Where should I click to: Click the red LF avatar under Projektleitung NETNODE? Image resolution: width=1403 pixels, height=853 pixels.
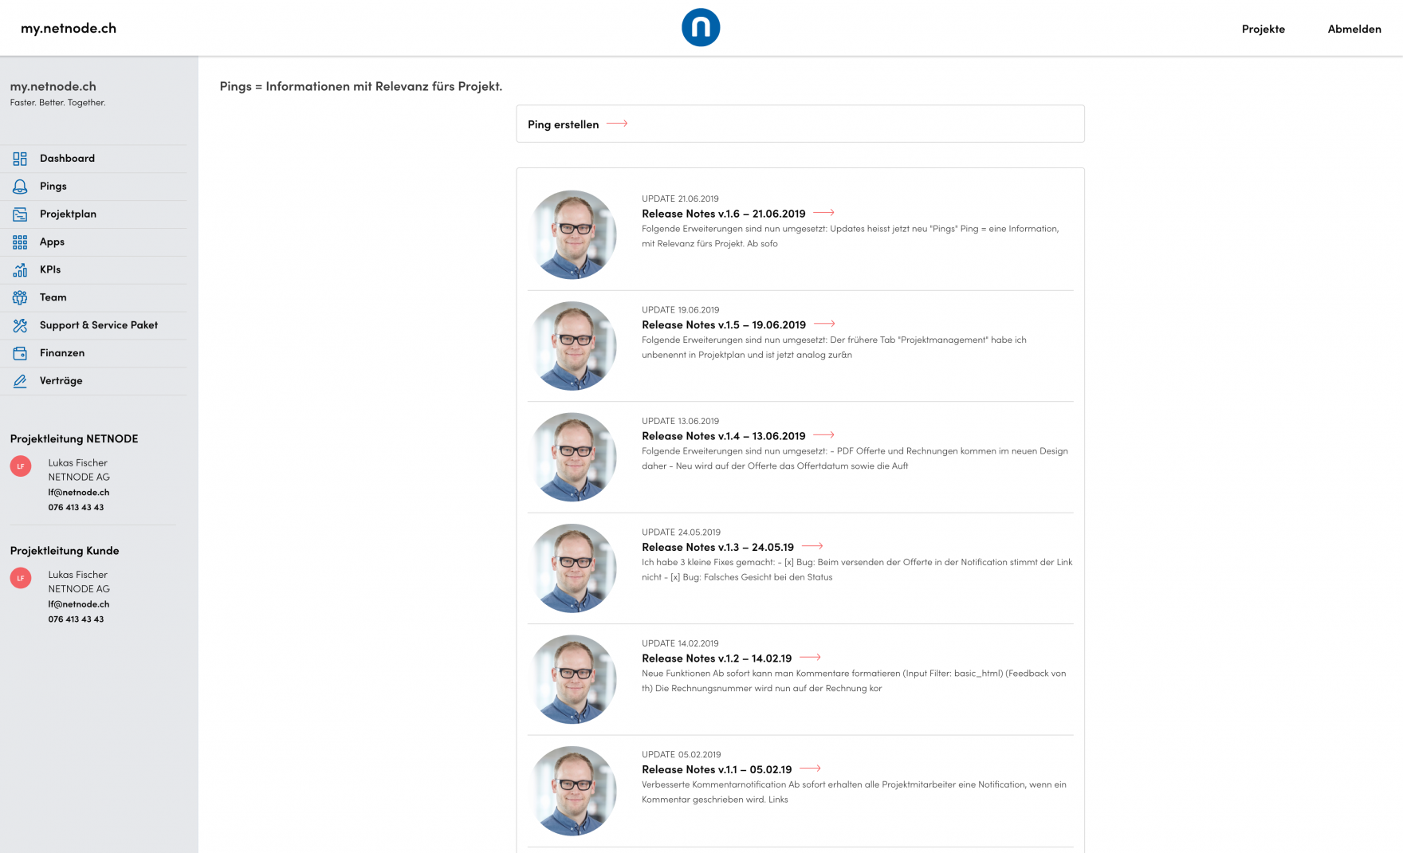click(x=21, y=466)
